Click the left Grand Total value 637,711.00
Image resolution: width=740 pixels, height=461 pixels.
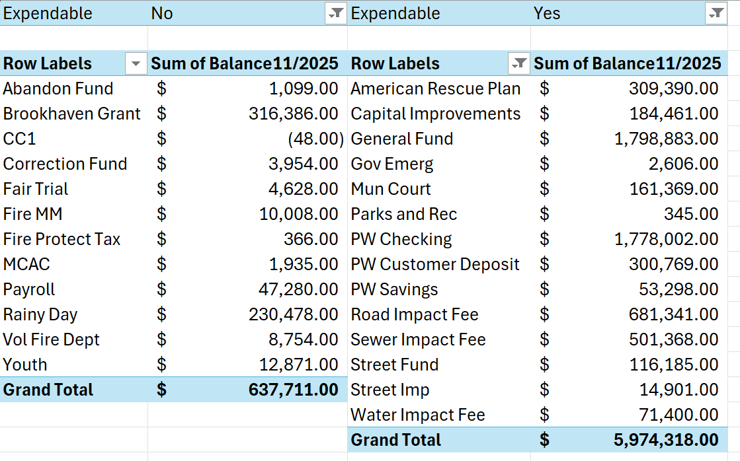click(x=293, y=390)
